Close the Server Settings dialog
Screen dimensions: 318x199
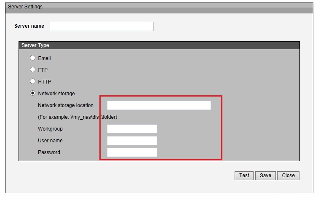[x=288, y=175]
